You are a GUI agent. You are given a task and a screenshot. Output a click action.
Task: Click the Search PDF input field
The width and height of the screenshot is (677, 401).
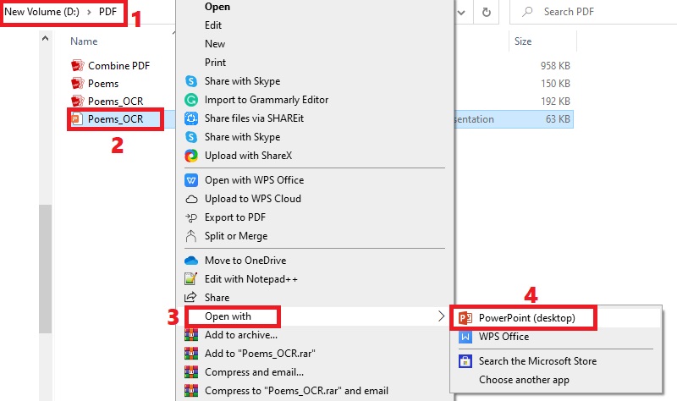click(x=593, y=12)
